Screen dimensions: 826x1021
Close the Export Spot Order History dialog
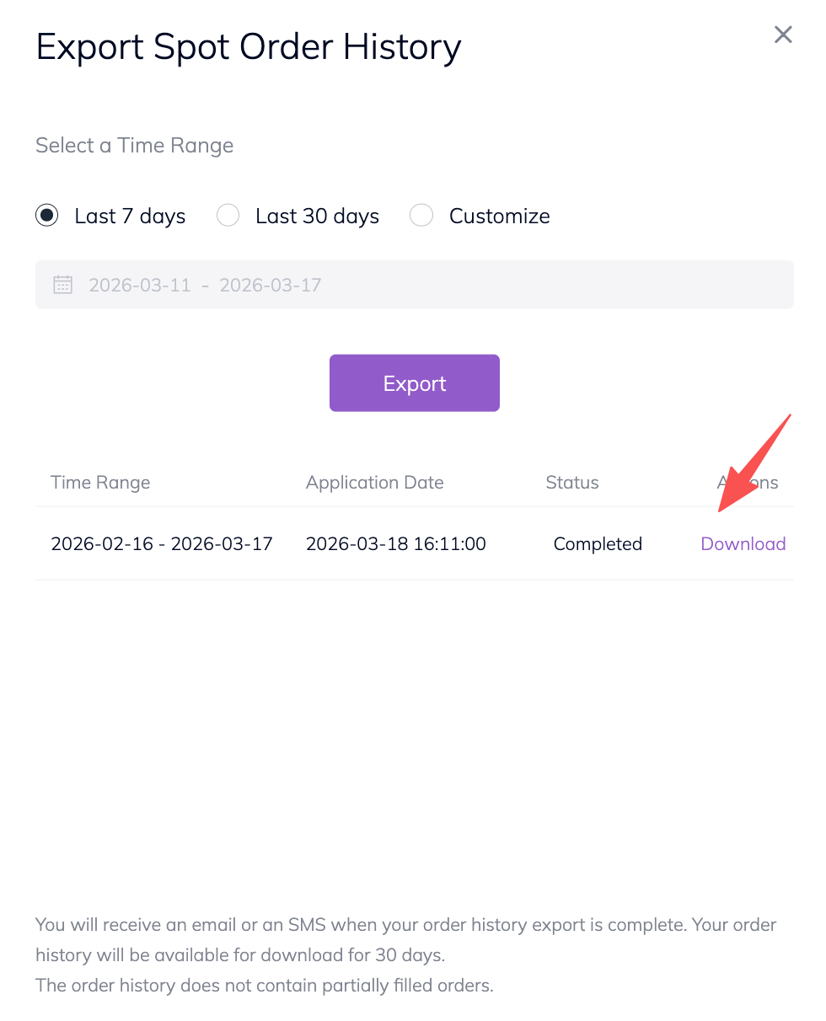(783, 35)
